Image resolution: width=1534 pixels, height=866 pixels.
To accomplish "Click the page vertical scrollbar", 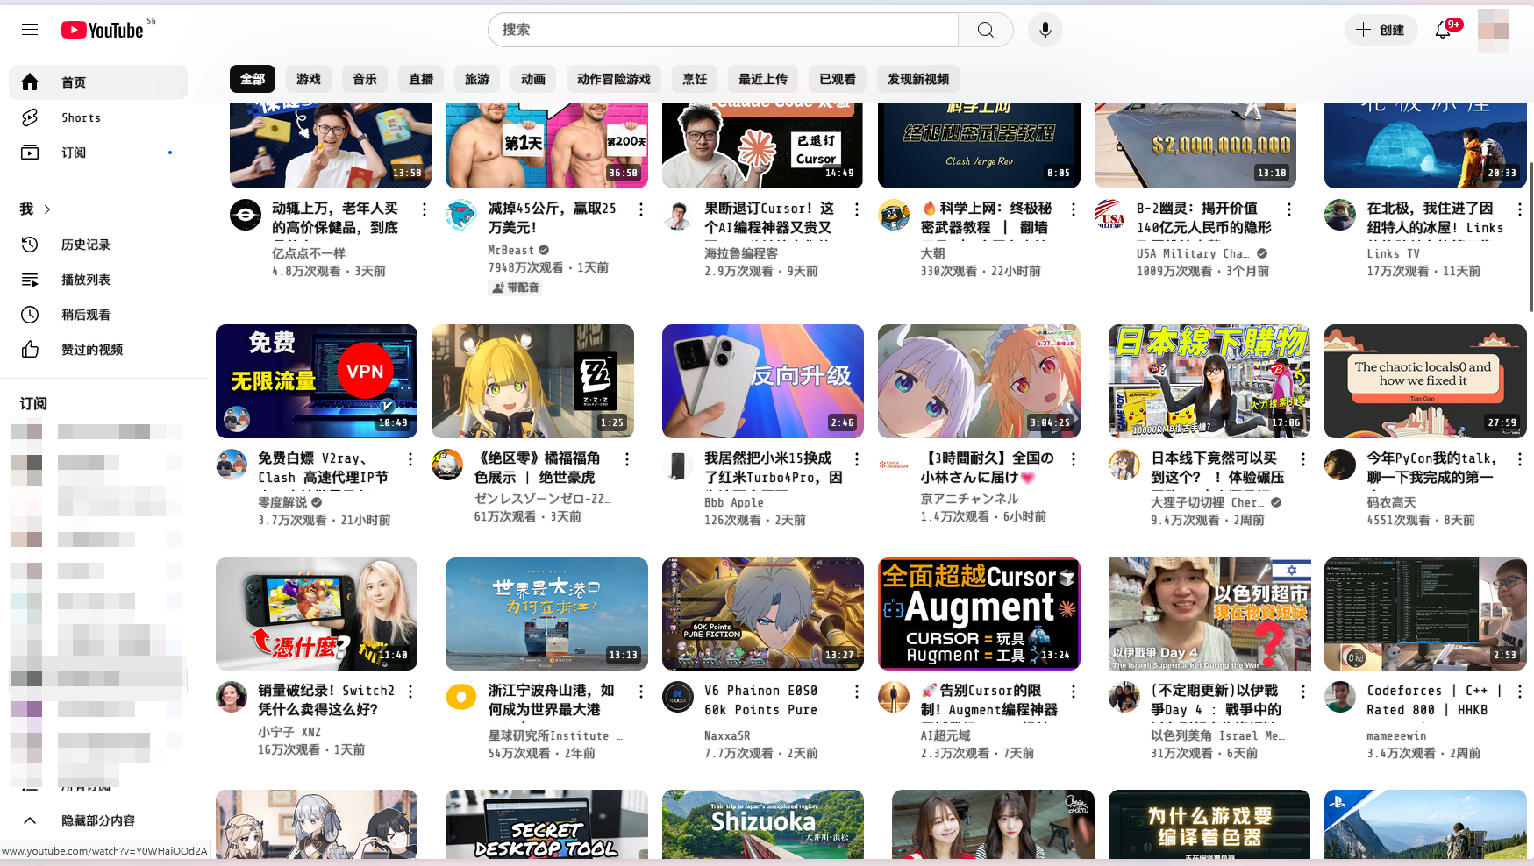I will tap(1530, 237).
